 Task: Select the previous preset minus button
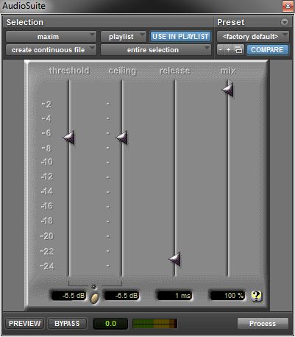click(x=221, y=50)
